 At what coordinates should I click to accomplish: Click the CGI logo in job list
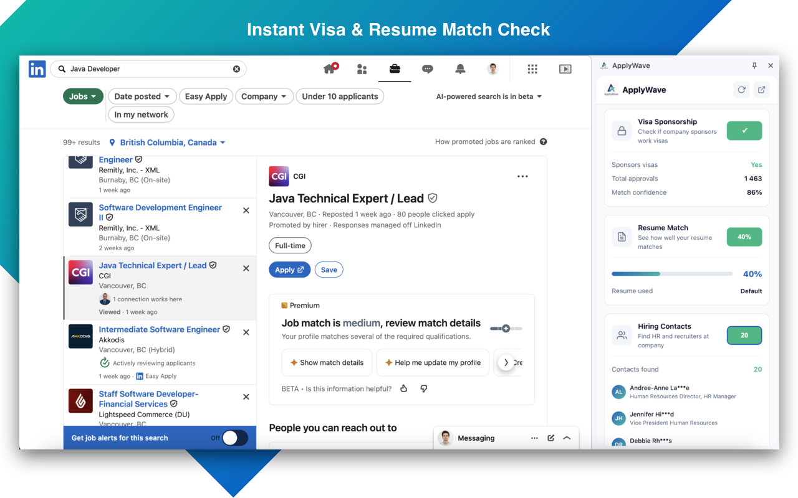(80, 273)
